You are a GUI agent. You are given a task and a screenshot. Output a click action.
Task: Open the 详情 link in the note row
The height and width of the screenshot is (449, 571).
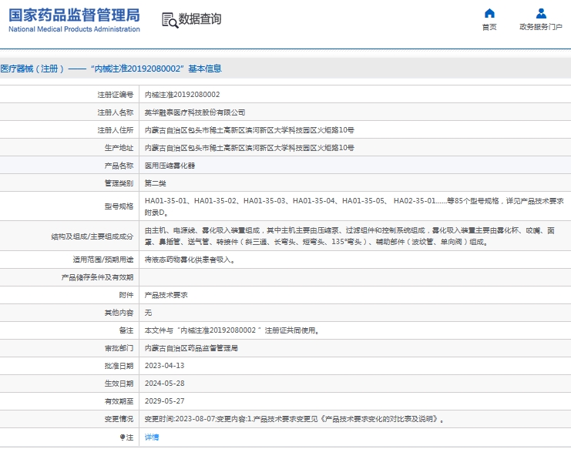pos(152,437)
